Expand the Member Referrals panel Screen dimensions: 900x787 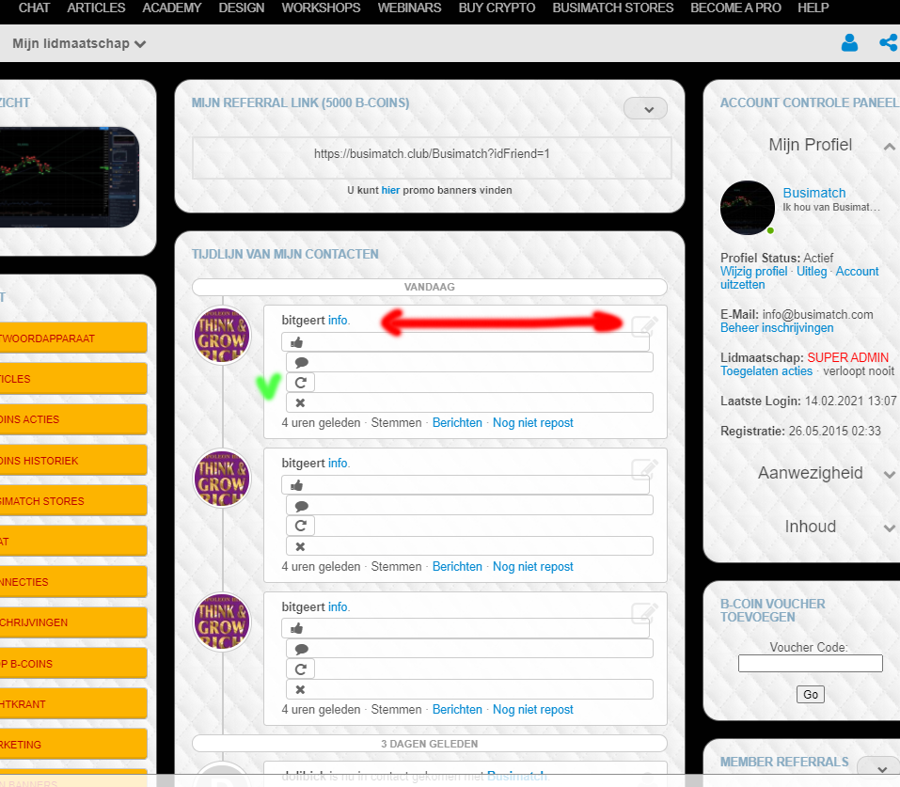click(x=877, y=767)
